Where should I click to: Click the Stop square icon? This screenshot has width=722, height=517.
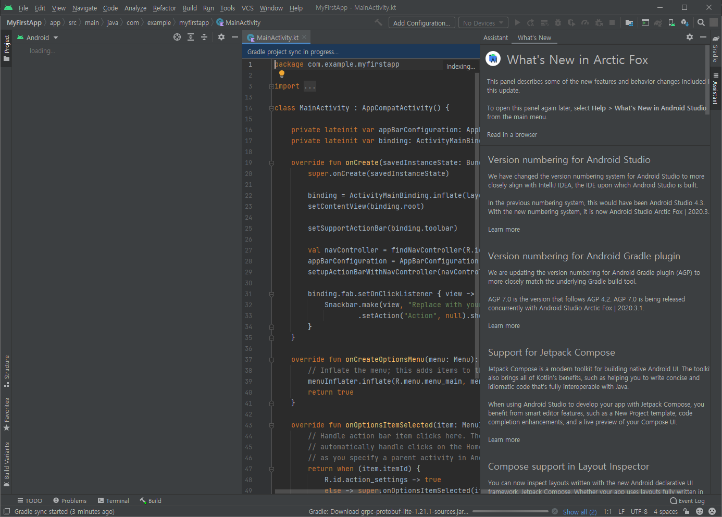point(612,22)
